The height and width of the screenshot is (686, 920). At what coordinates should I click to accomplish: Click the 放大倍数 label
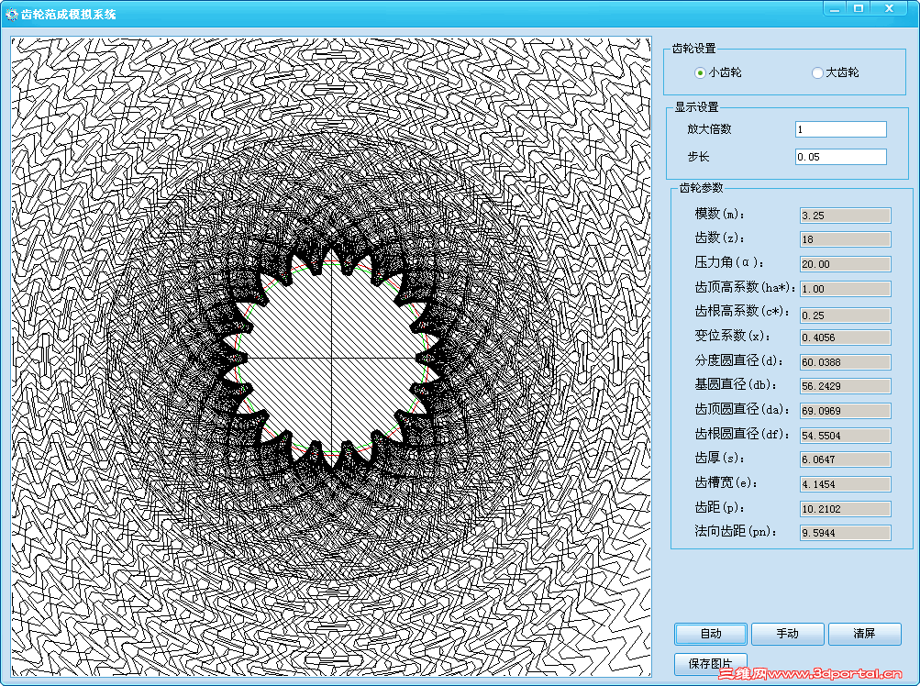(x=709, y=129)
